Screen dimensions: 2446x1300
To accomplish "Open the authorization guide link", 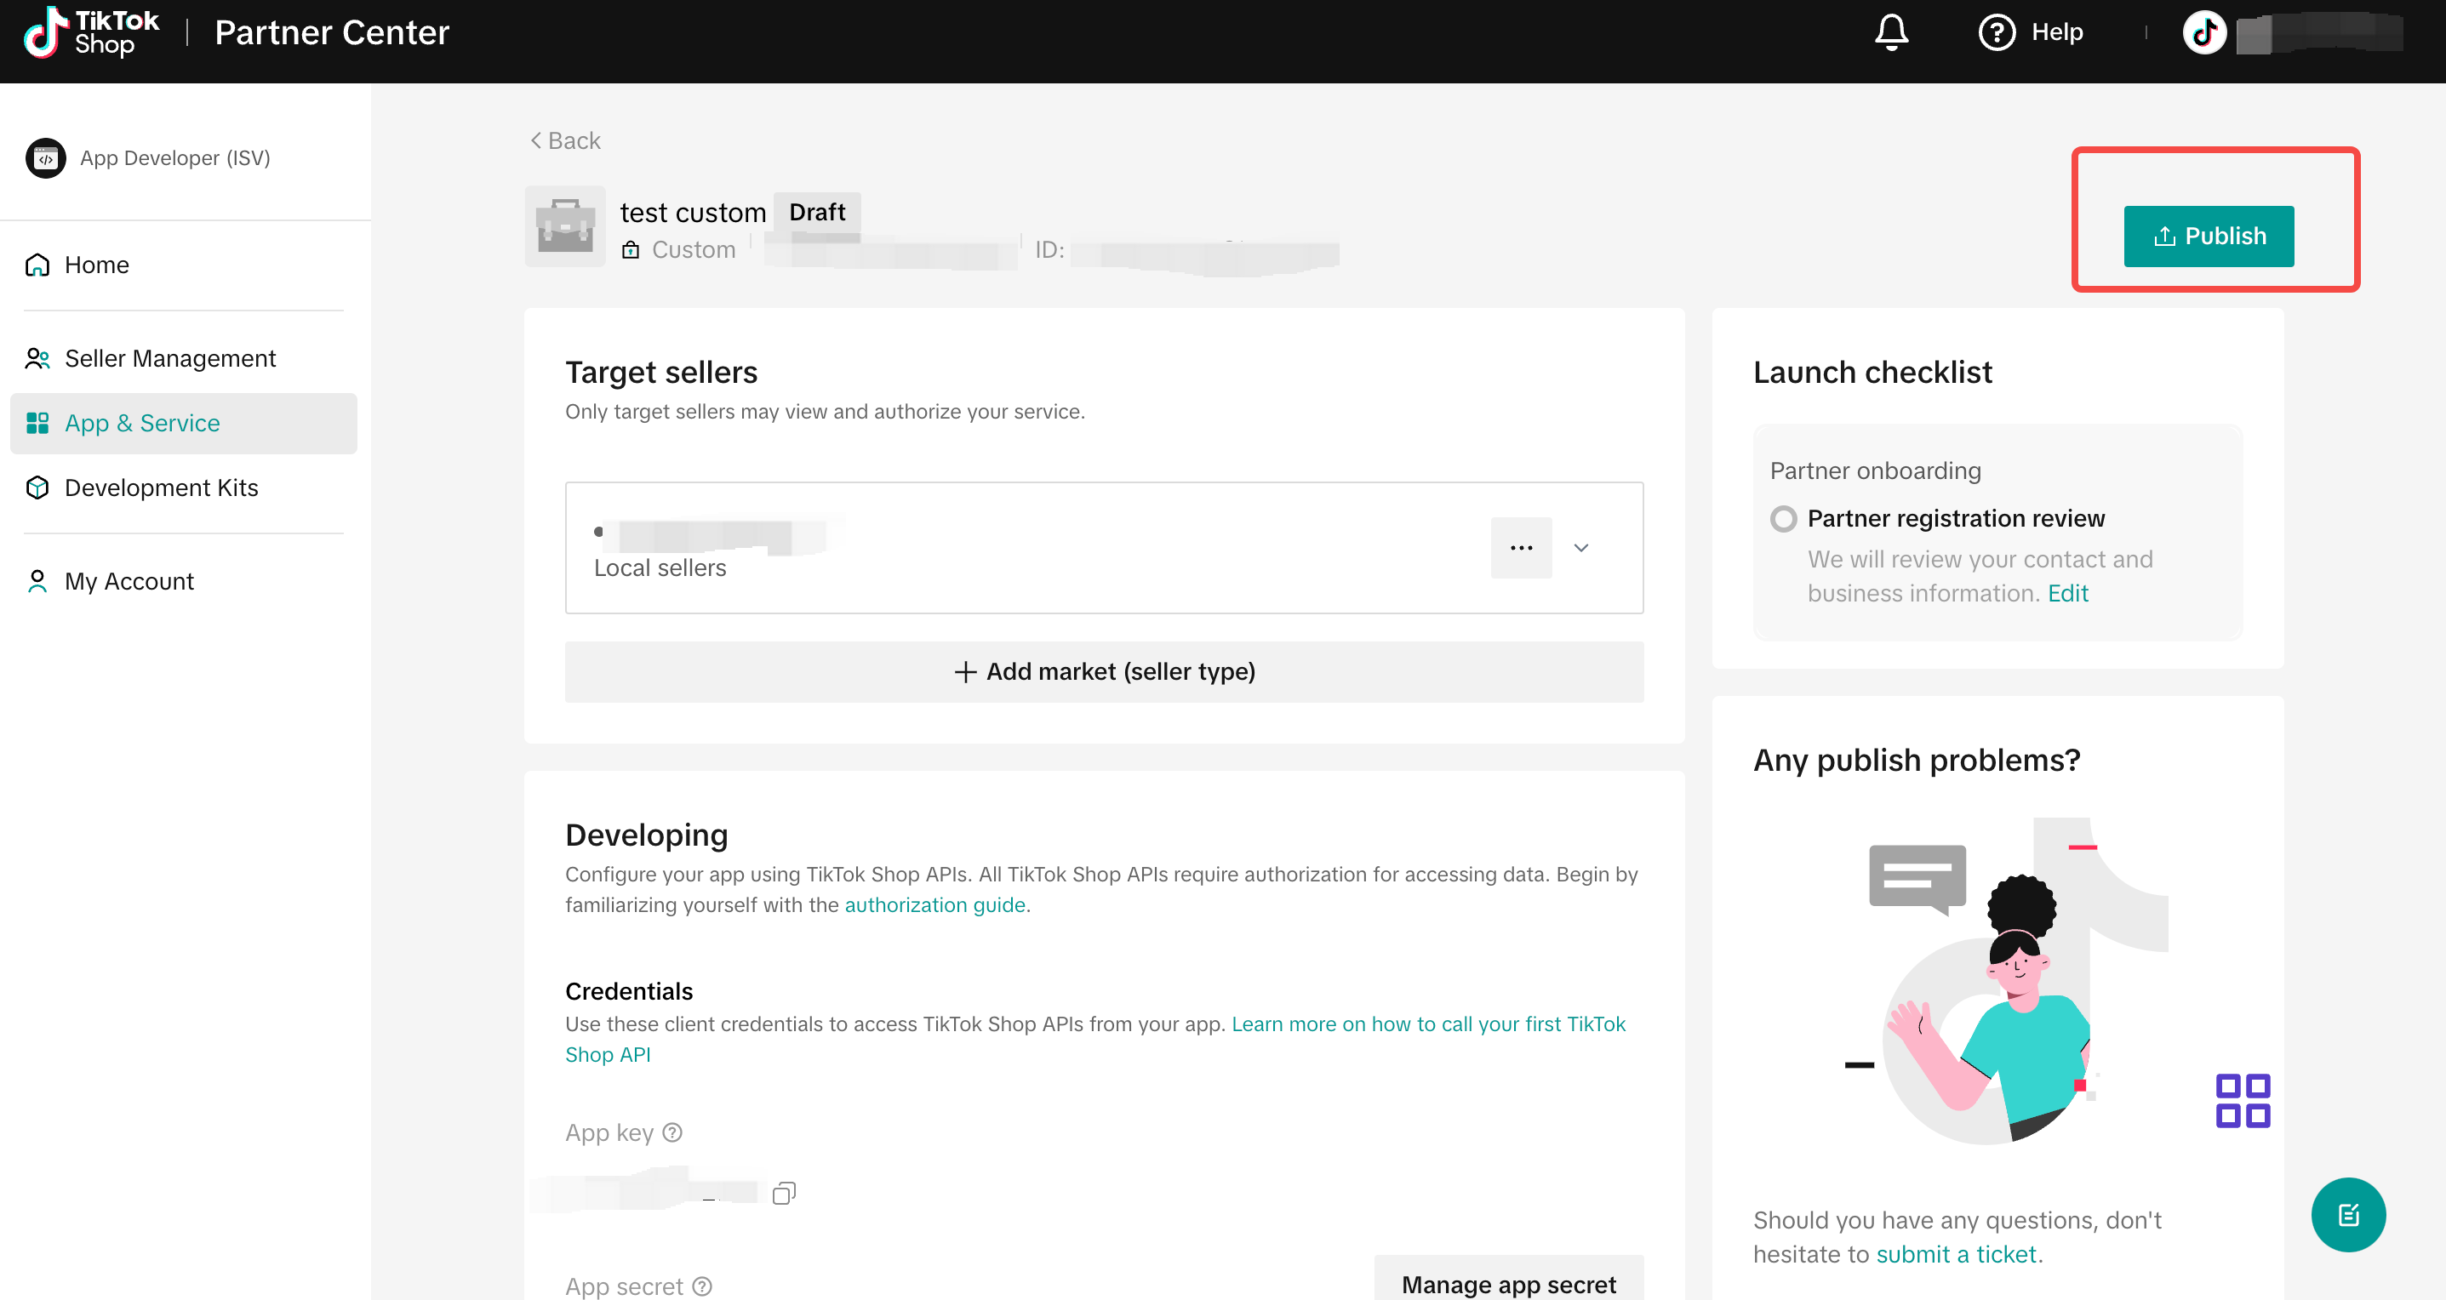I will tap(934, 904).
